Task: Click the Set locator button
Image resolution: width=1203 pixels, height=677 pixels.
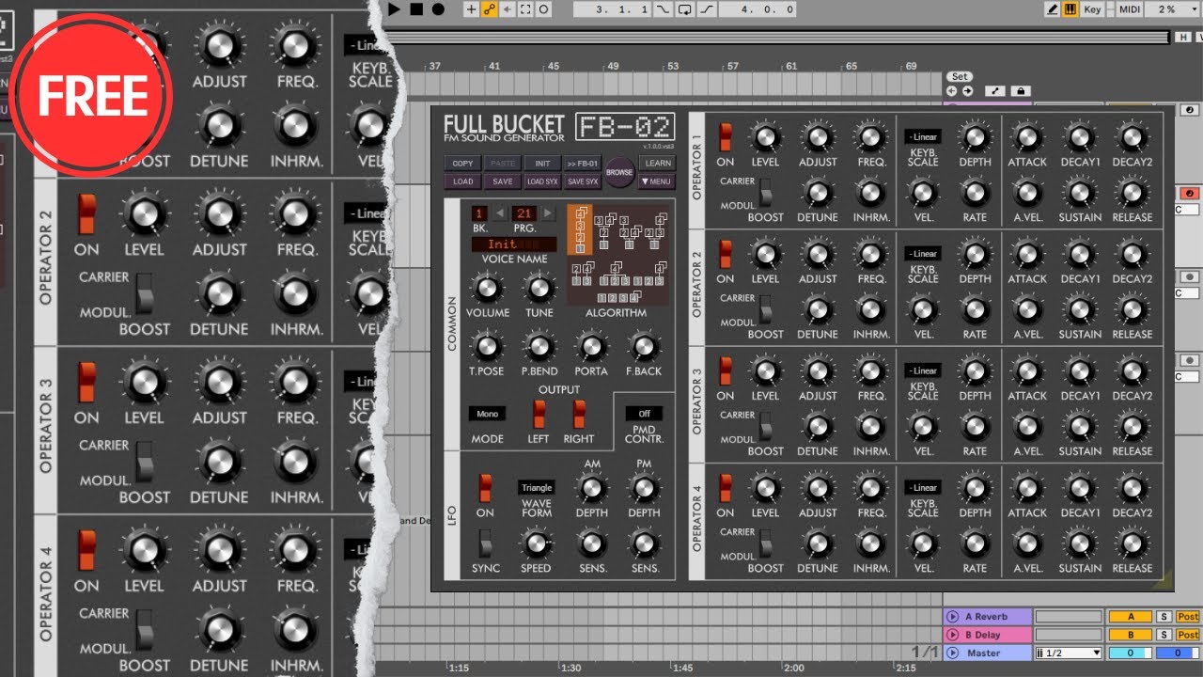Action: pos(960,77)
